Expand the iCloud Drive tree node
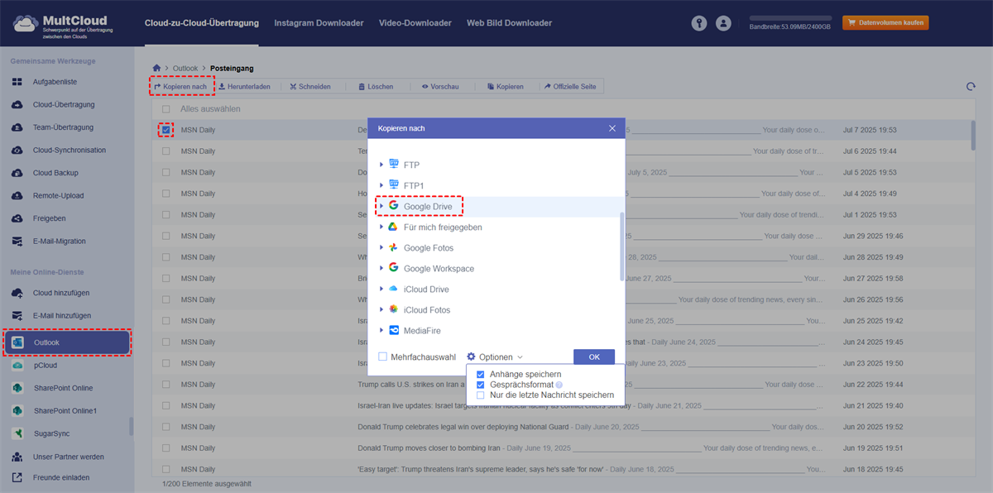The width and height of the screenshot is (993, 493). [x=381, y=290]
